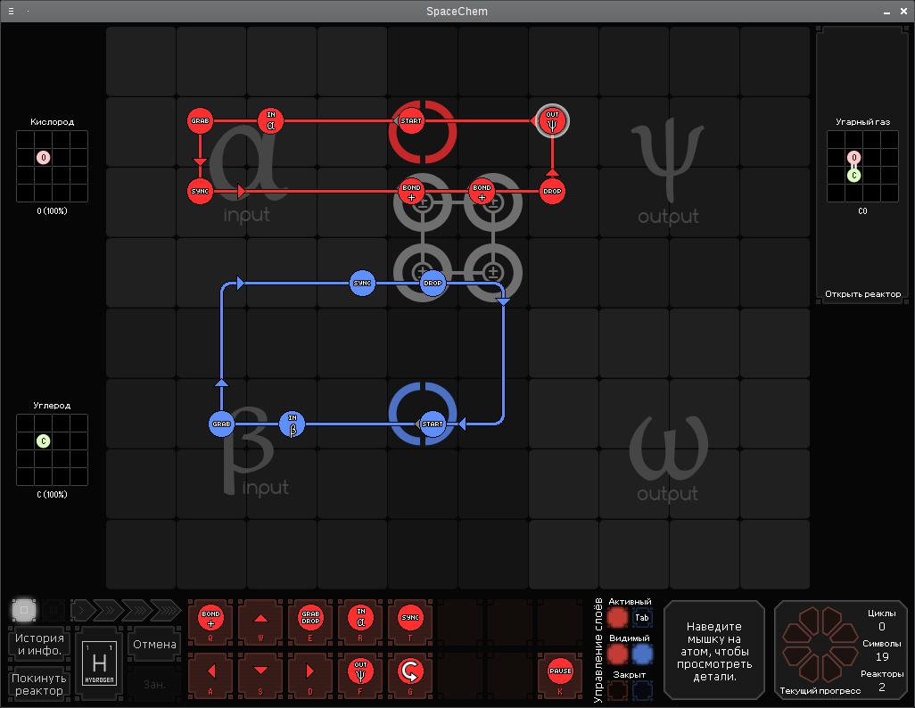Click the O (100%) label
The height and width of the screenshot is (708, 915).
(52, 210)
